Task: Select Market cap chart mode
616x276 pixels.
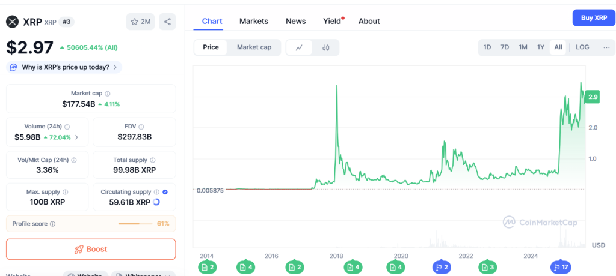Action: tap(254, 47)
